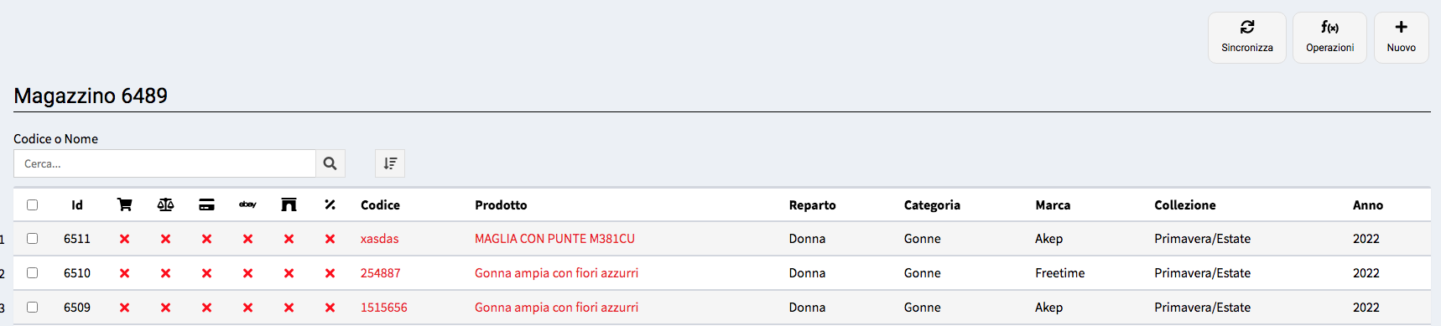Screen dimensions: 1441x326
Task: Click the shopping cart column icon
Action: (124, 204)
